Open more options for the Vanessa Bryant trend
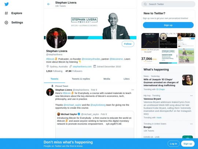 coord(191,96)
